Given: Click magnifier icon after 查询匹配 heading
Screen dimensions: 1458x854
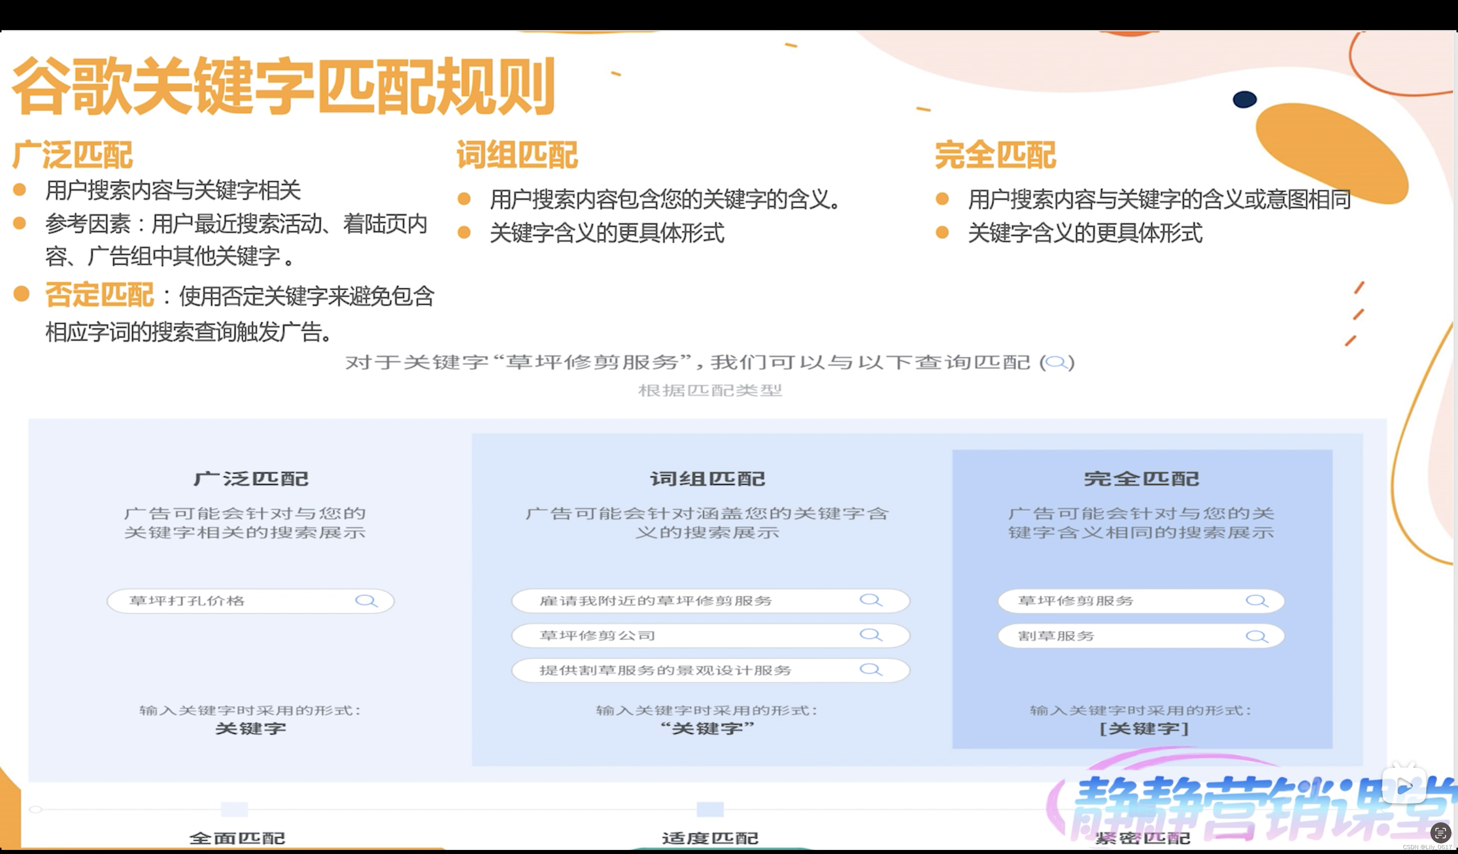Looking at the screenshot, I should 1056,362.
